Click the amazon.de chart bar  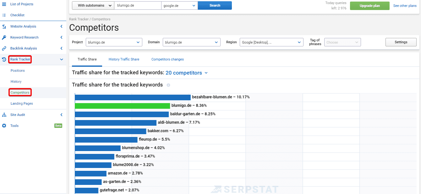pyautogui.click(x=90, y=173)
